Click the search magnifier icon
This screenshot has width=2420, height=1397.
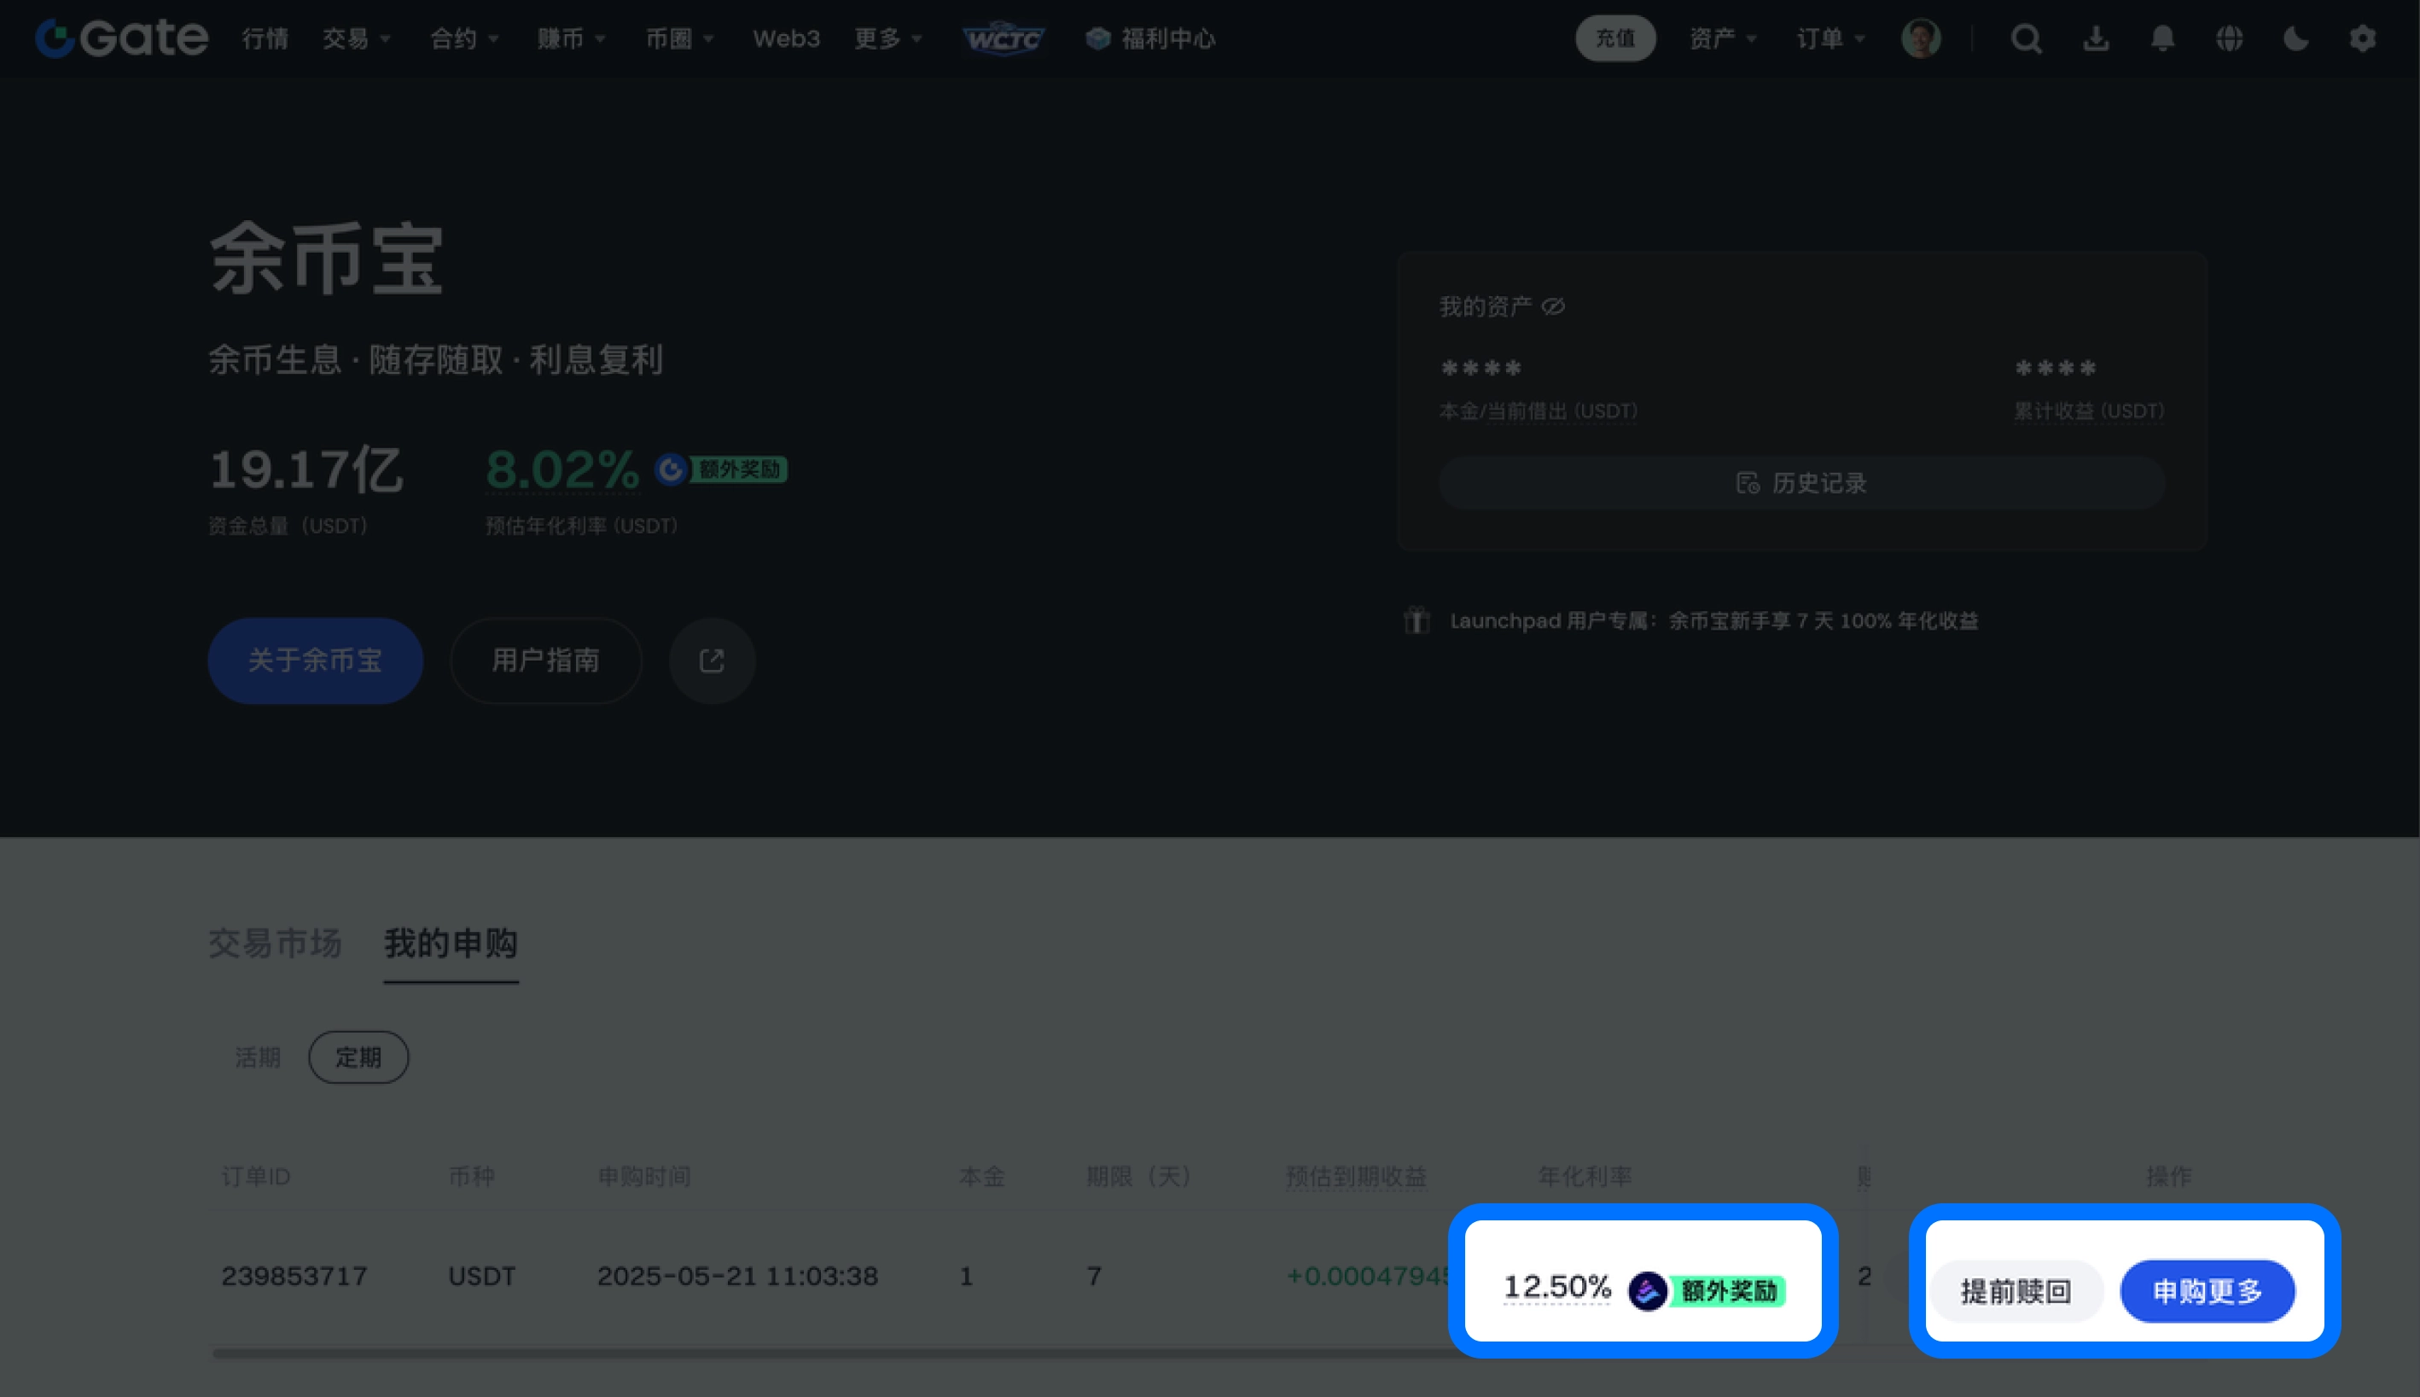click(x=2026, y=39)
